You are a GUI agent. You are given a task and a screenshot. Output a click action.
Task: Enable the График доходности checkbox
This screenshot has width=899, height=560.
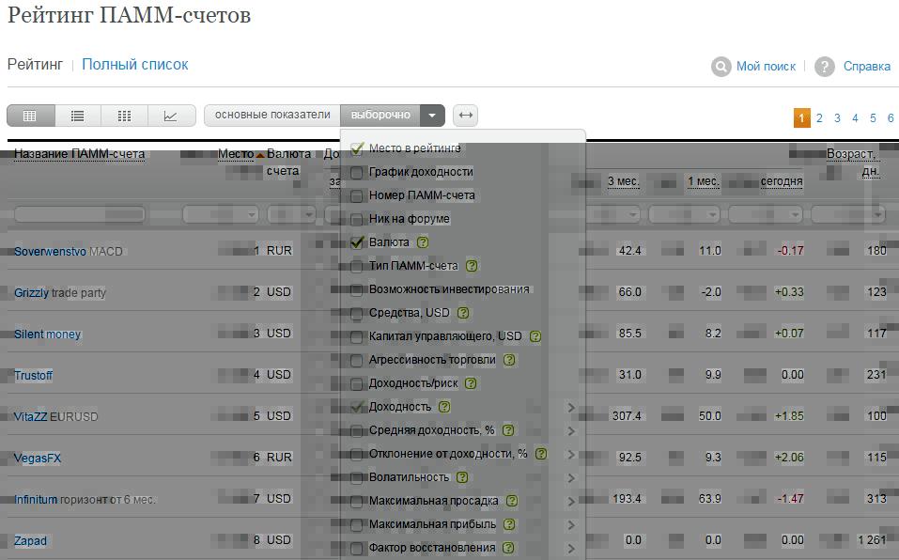[x=357, y=172]
